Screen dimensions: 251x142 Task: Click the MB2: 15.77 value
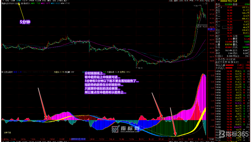pyautogui.click(x=46, y=3)
